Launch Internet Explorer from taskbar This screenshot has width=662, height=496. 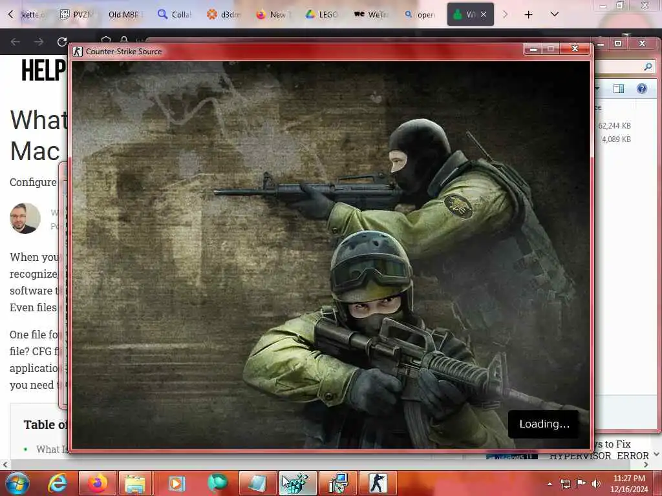[57, 483]
